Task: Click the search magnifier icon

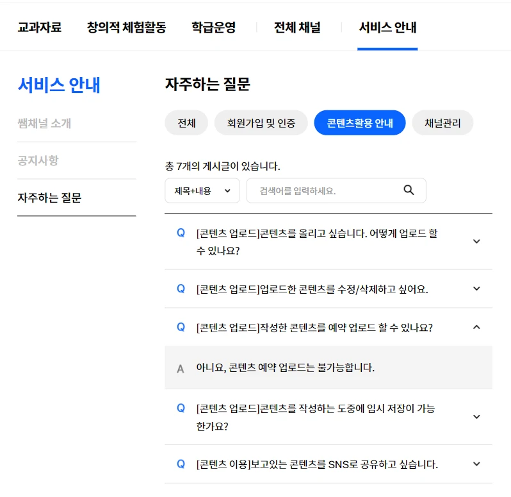Action: (x=409, y=190)
